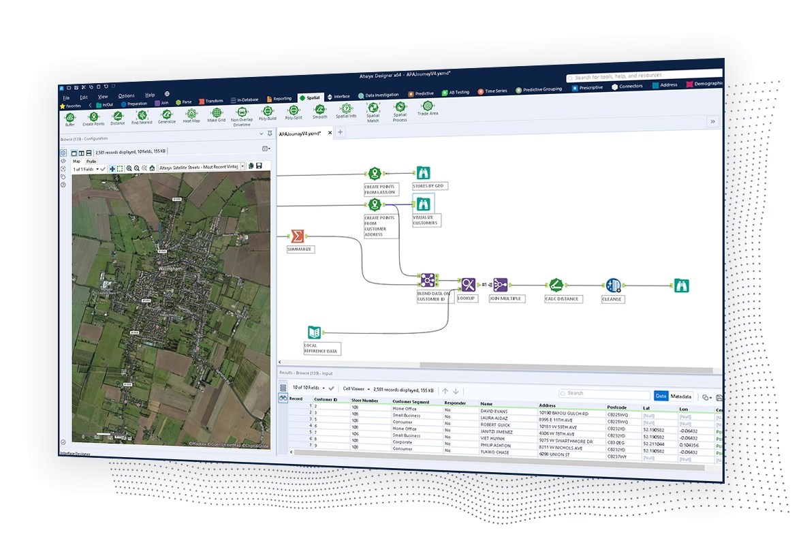The width and height of the screenshot is (803, 543).
Task: Click the map zoom in magnifier
Action: (129, 168)
